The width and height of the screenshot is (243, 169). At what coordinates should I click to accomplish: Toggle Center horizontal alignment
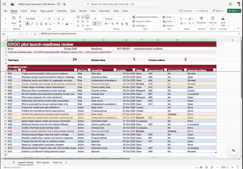[83, 21]
